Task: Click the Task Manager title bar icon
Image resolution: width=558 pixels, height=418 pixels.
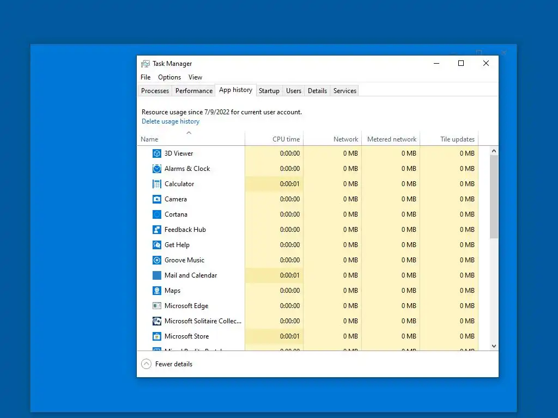Action: (145, 64)
